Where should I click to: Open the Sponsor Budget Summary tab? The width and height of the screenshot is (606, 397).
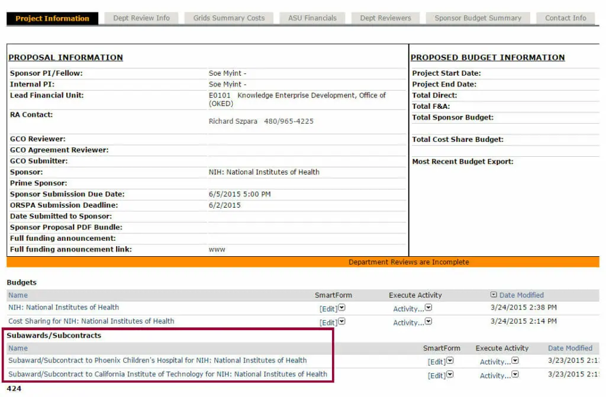[478, 18]
